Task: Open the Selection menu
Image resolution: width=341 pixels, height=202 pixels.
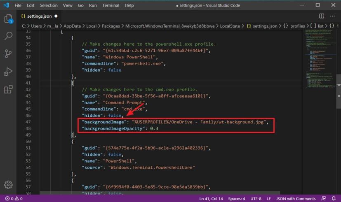Action: click(49, 5)
